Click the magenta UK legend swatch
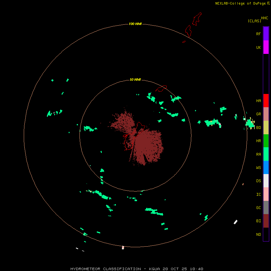The image size is (271, 271). (266, 47)
